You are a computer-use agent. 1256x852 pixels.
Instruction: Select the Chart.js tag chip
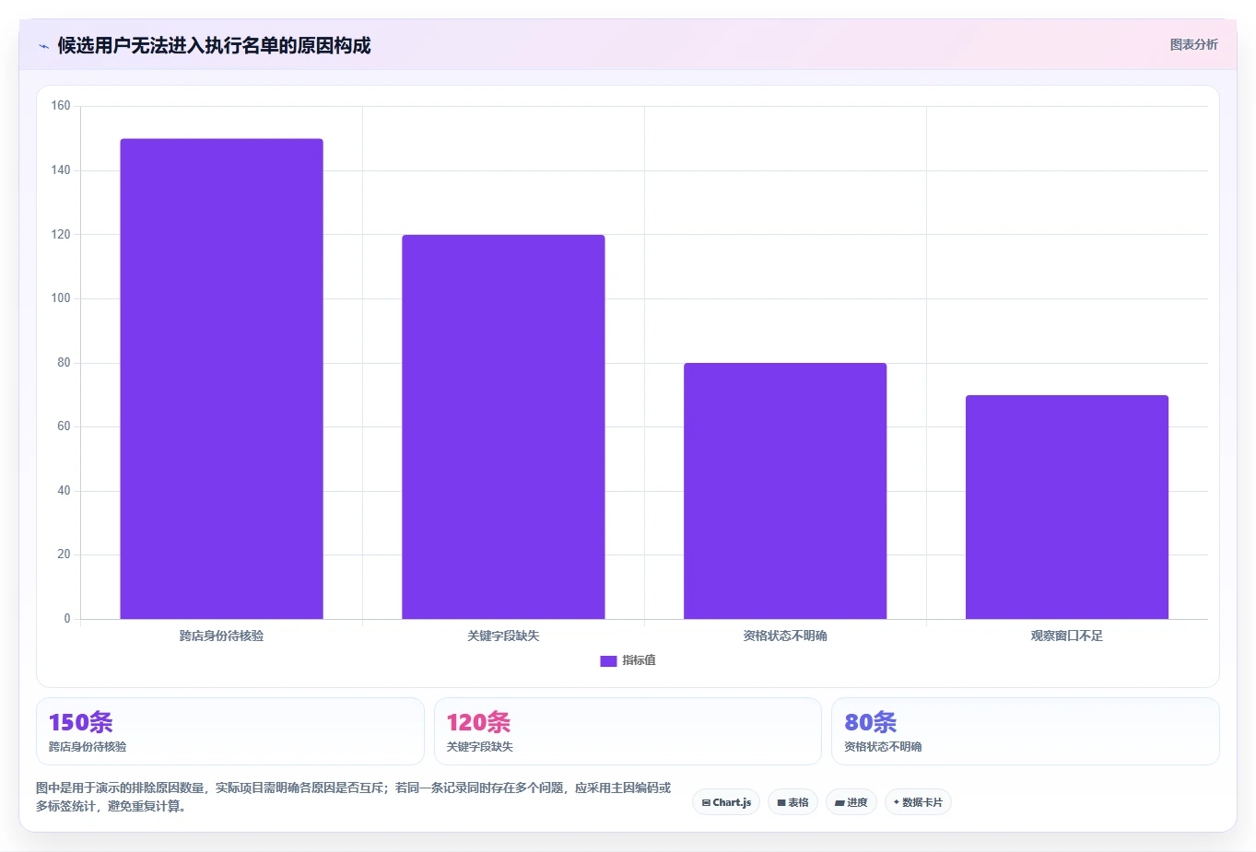(x=726, y=802)
